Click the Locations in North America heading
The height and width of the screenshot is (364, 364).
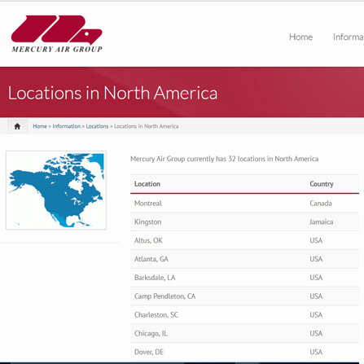[x=112, y=93]
